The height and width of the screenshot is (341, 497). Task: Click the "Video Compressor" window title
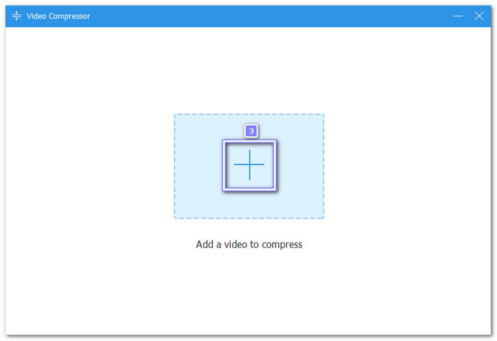click(x=58, y=16)
